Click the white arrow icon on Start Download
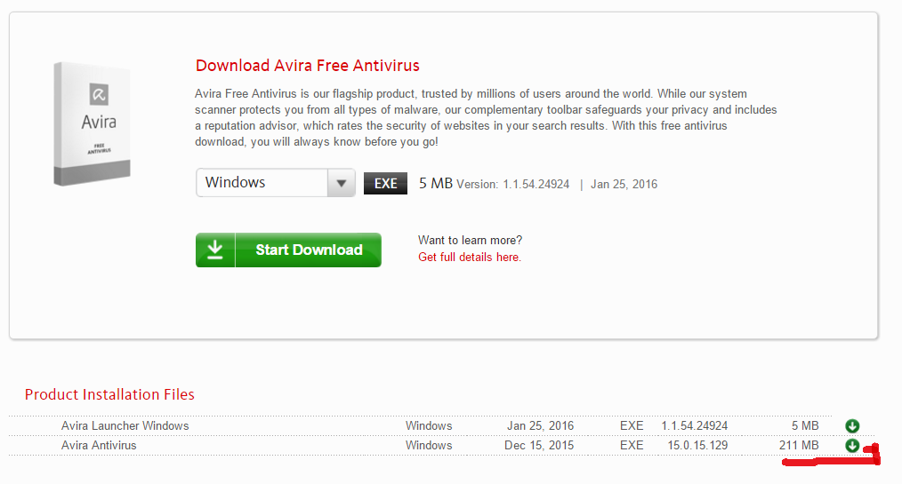The height and width of the screenshot is (484, 902). point(215,250)
